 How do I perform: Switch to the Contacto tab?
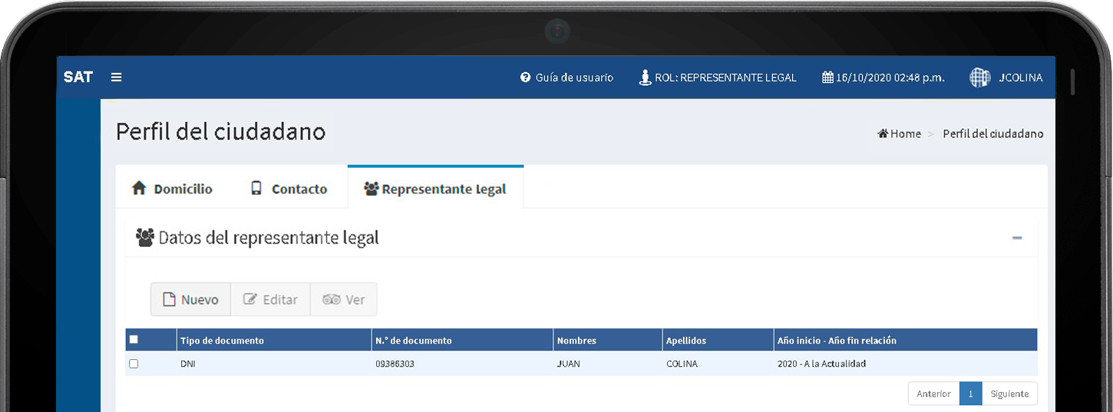289,189
